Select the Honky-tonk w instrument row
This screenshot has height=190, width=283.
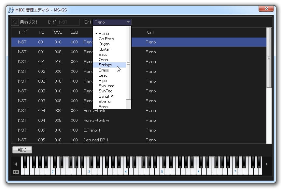click(139, 120)
